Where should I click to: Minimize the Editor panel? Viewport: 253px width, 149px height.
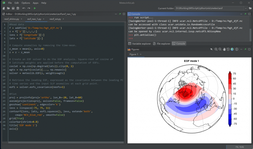click(x=116, y=14)
